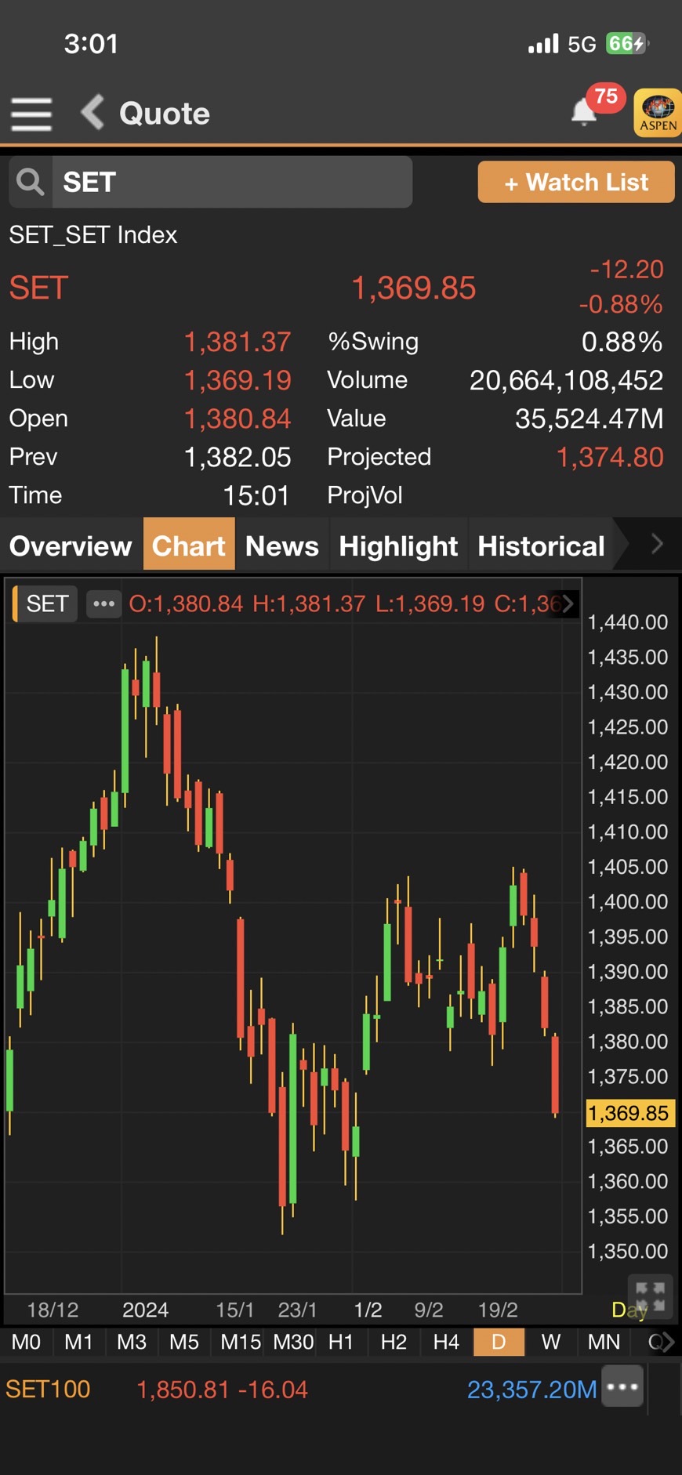Image resolution: width=682 pixels, height=1475 pixels.
Task: Choose the M0 timeframe
Action: (26, 1343)
